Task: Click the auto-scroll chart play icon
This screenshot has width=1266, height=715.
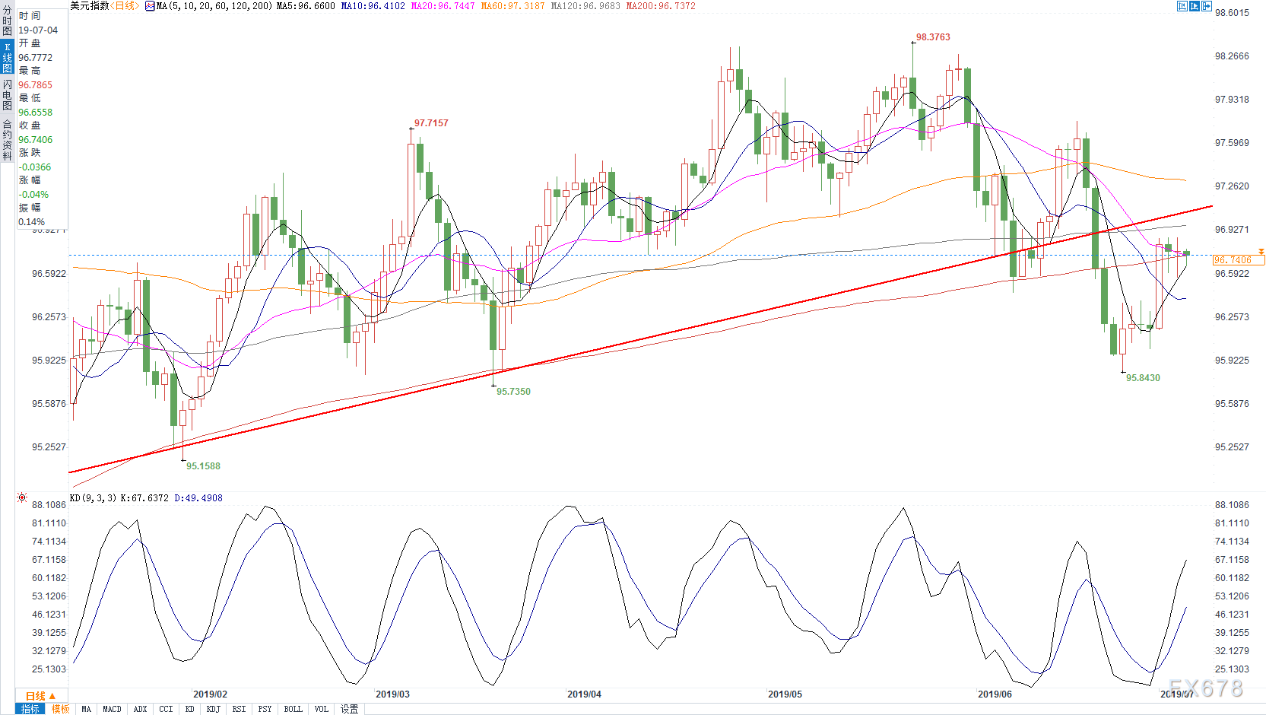Action: 1195,6
